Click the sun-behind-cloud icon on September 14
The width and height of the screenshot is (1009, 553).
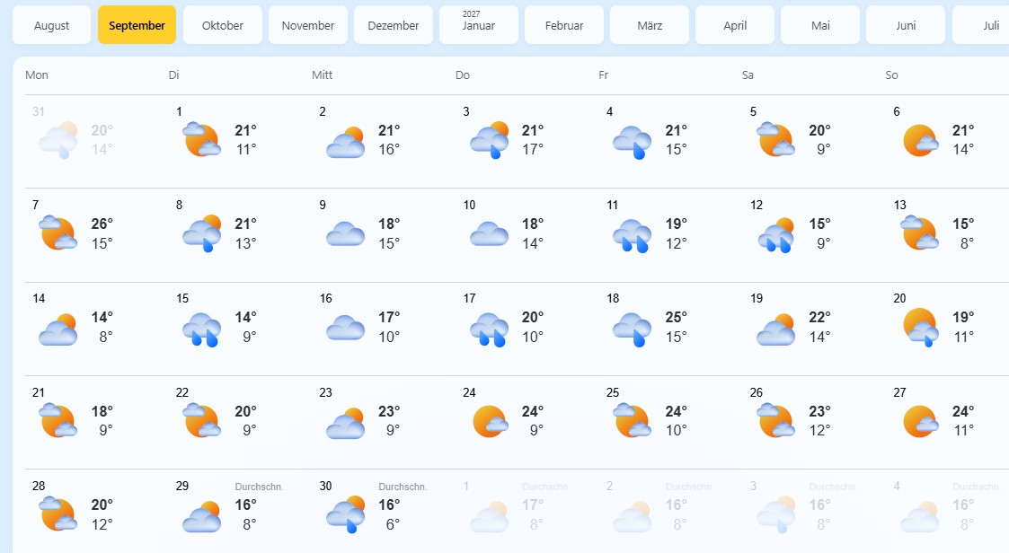point(58,329)
